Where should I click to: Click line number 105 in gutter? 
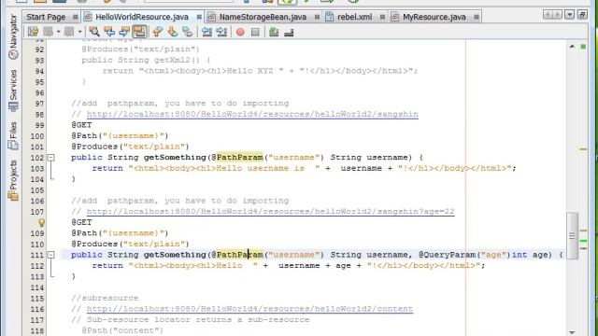tap(37, 190)
